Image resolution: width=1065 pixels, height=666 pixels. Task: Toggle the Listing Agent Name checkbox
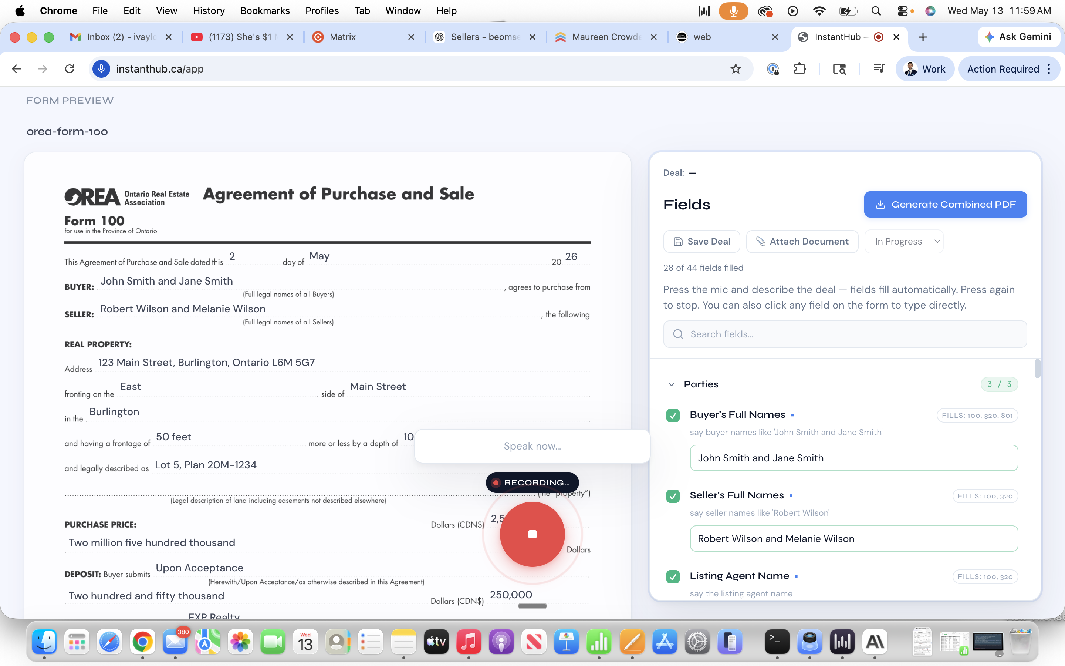tap(672, 576)
